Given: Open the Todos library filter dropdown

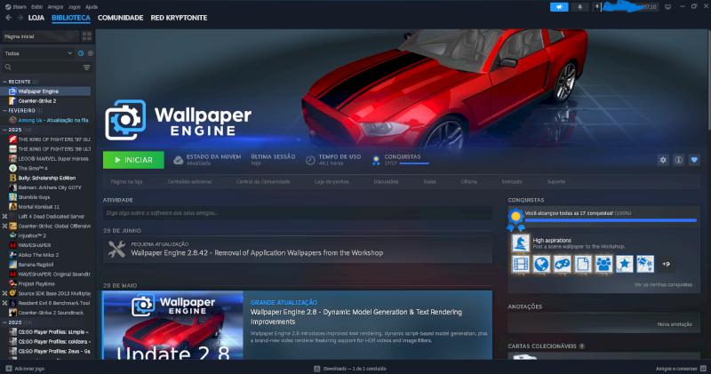Looking at the screenshot, I should [38, 53].
